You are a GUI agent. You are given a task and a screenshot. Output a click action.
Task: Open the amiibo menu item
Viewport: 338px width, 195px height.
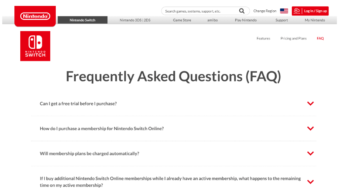click(x=212, y=20)
